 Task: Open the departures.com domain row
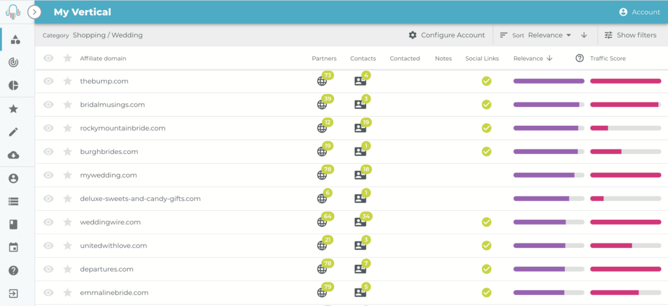[107, 269]
